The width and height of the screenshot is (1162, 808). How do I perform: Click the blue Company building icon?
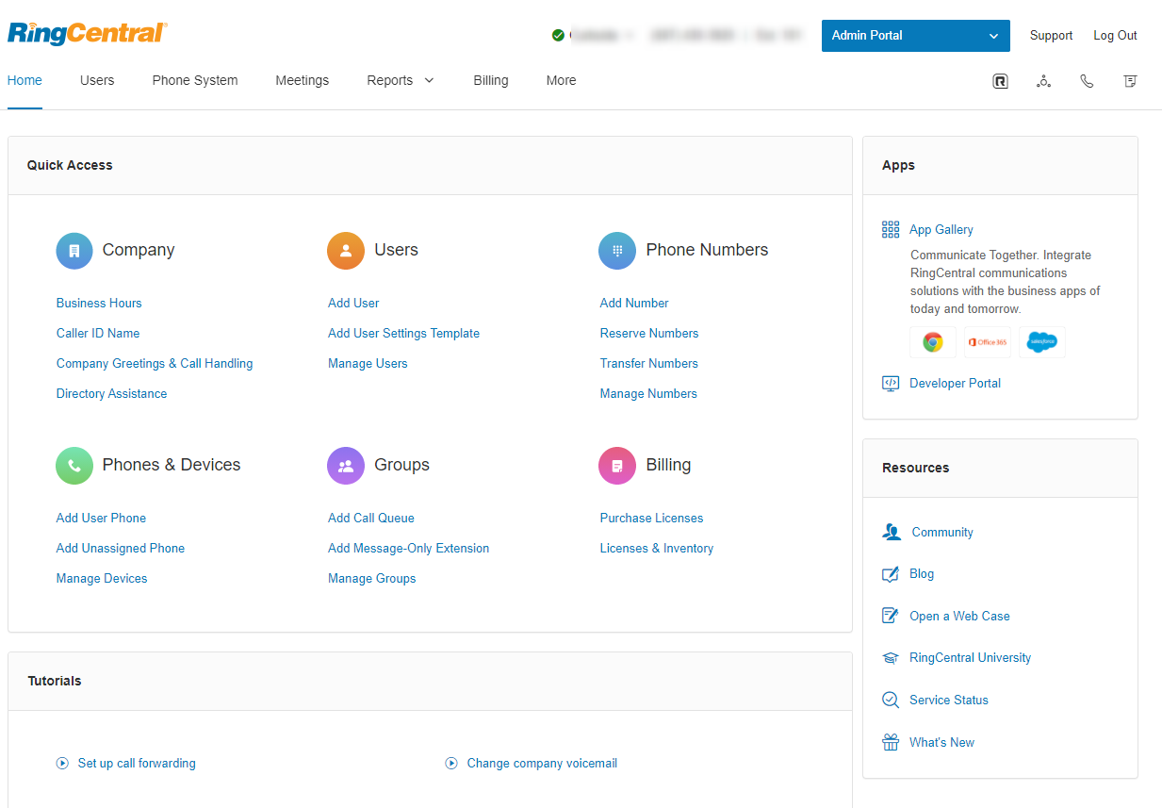pos(74,251)
